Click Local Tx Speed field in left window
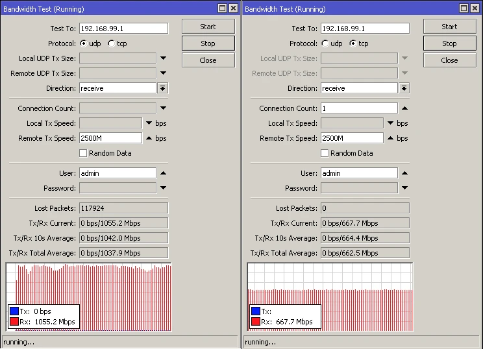Viewport: 483px width, 349px height. (110, 123)
